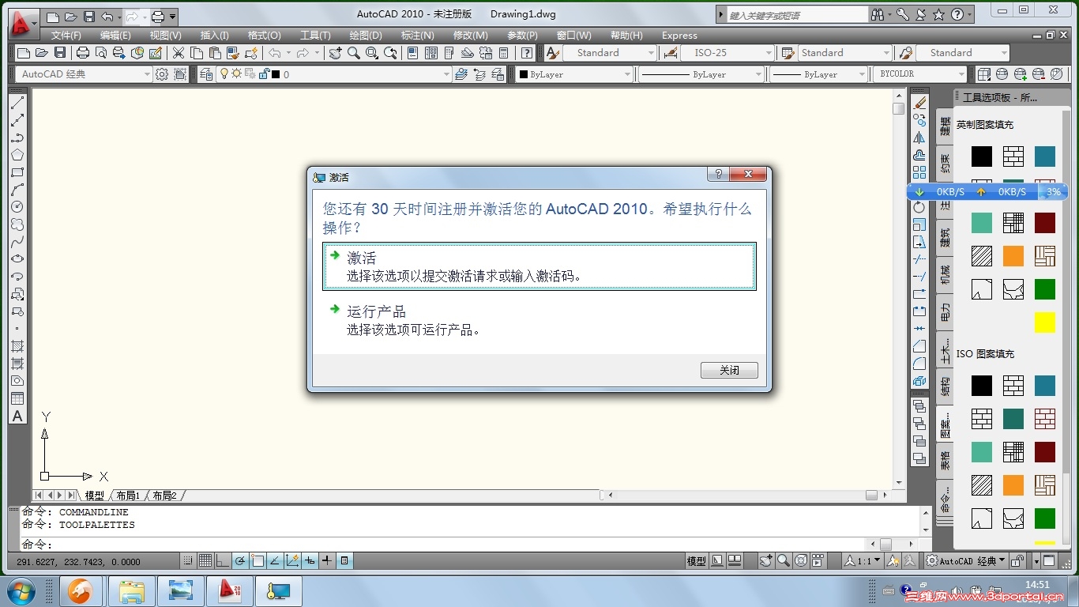Open Layer Properties Manager icon

point(206,74)
